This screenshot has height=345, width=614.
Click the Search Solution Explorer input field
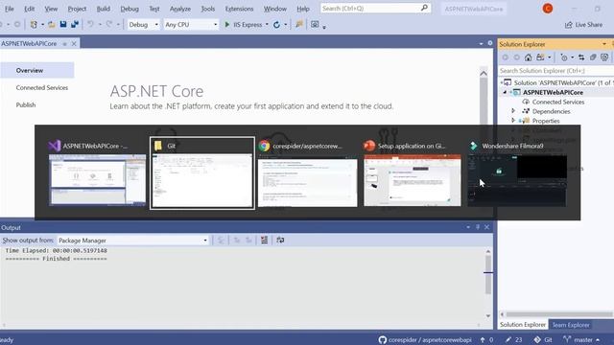[x=555, y=71]
